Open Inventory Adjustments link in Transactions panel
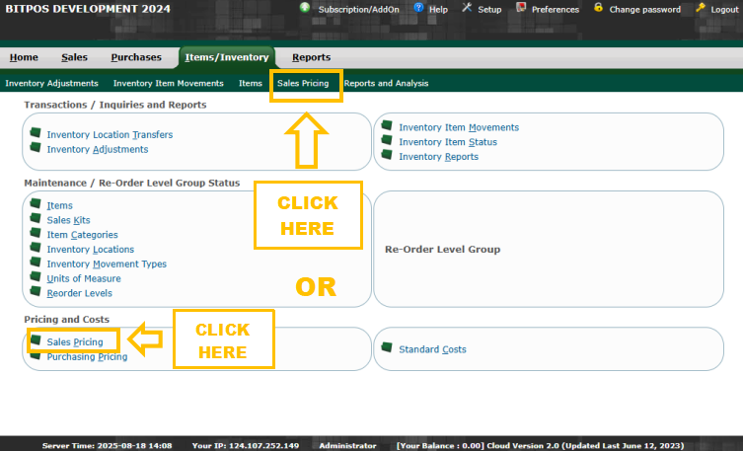Screen dimensions: 743x451 (97, 150)
